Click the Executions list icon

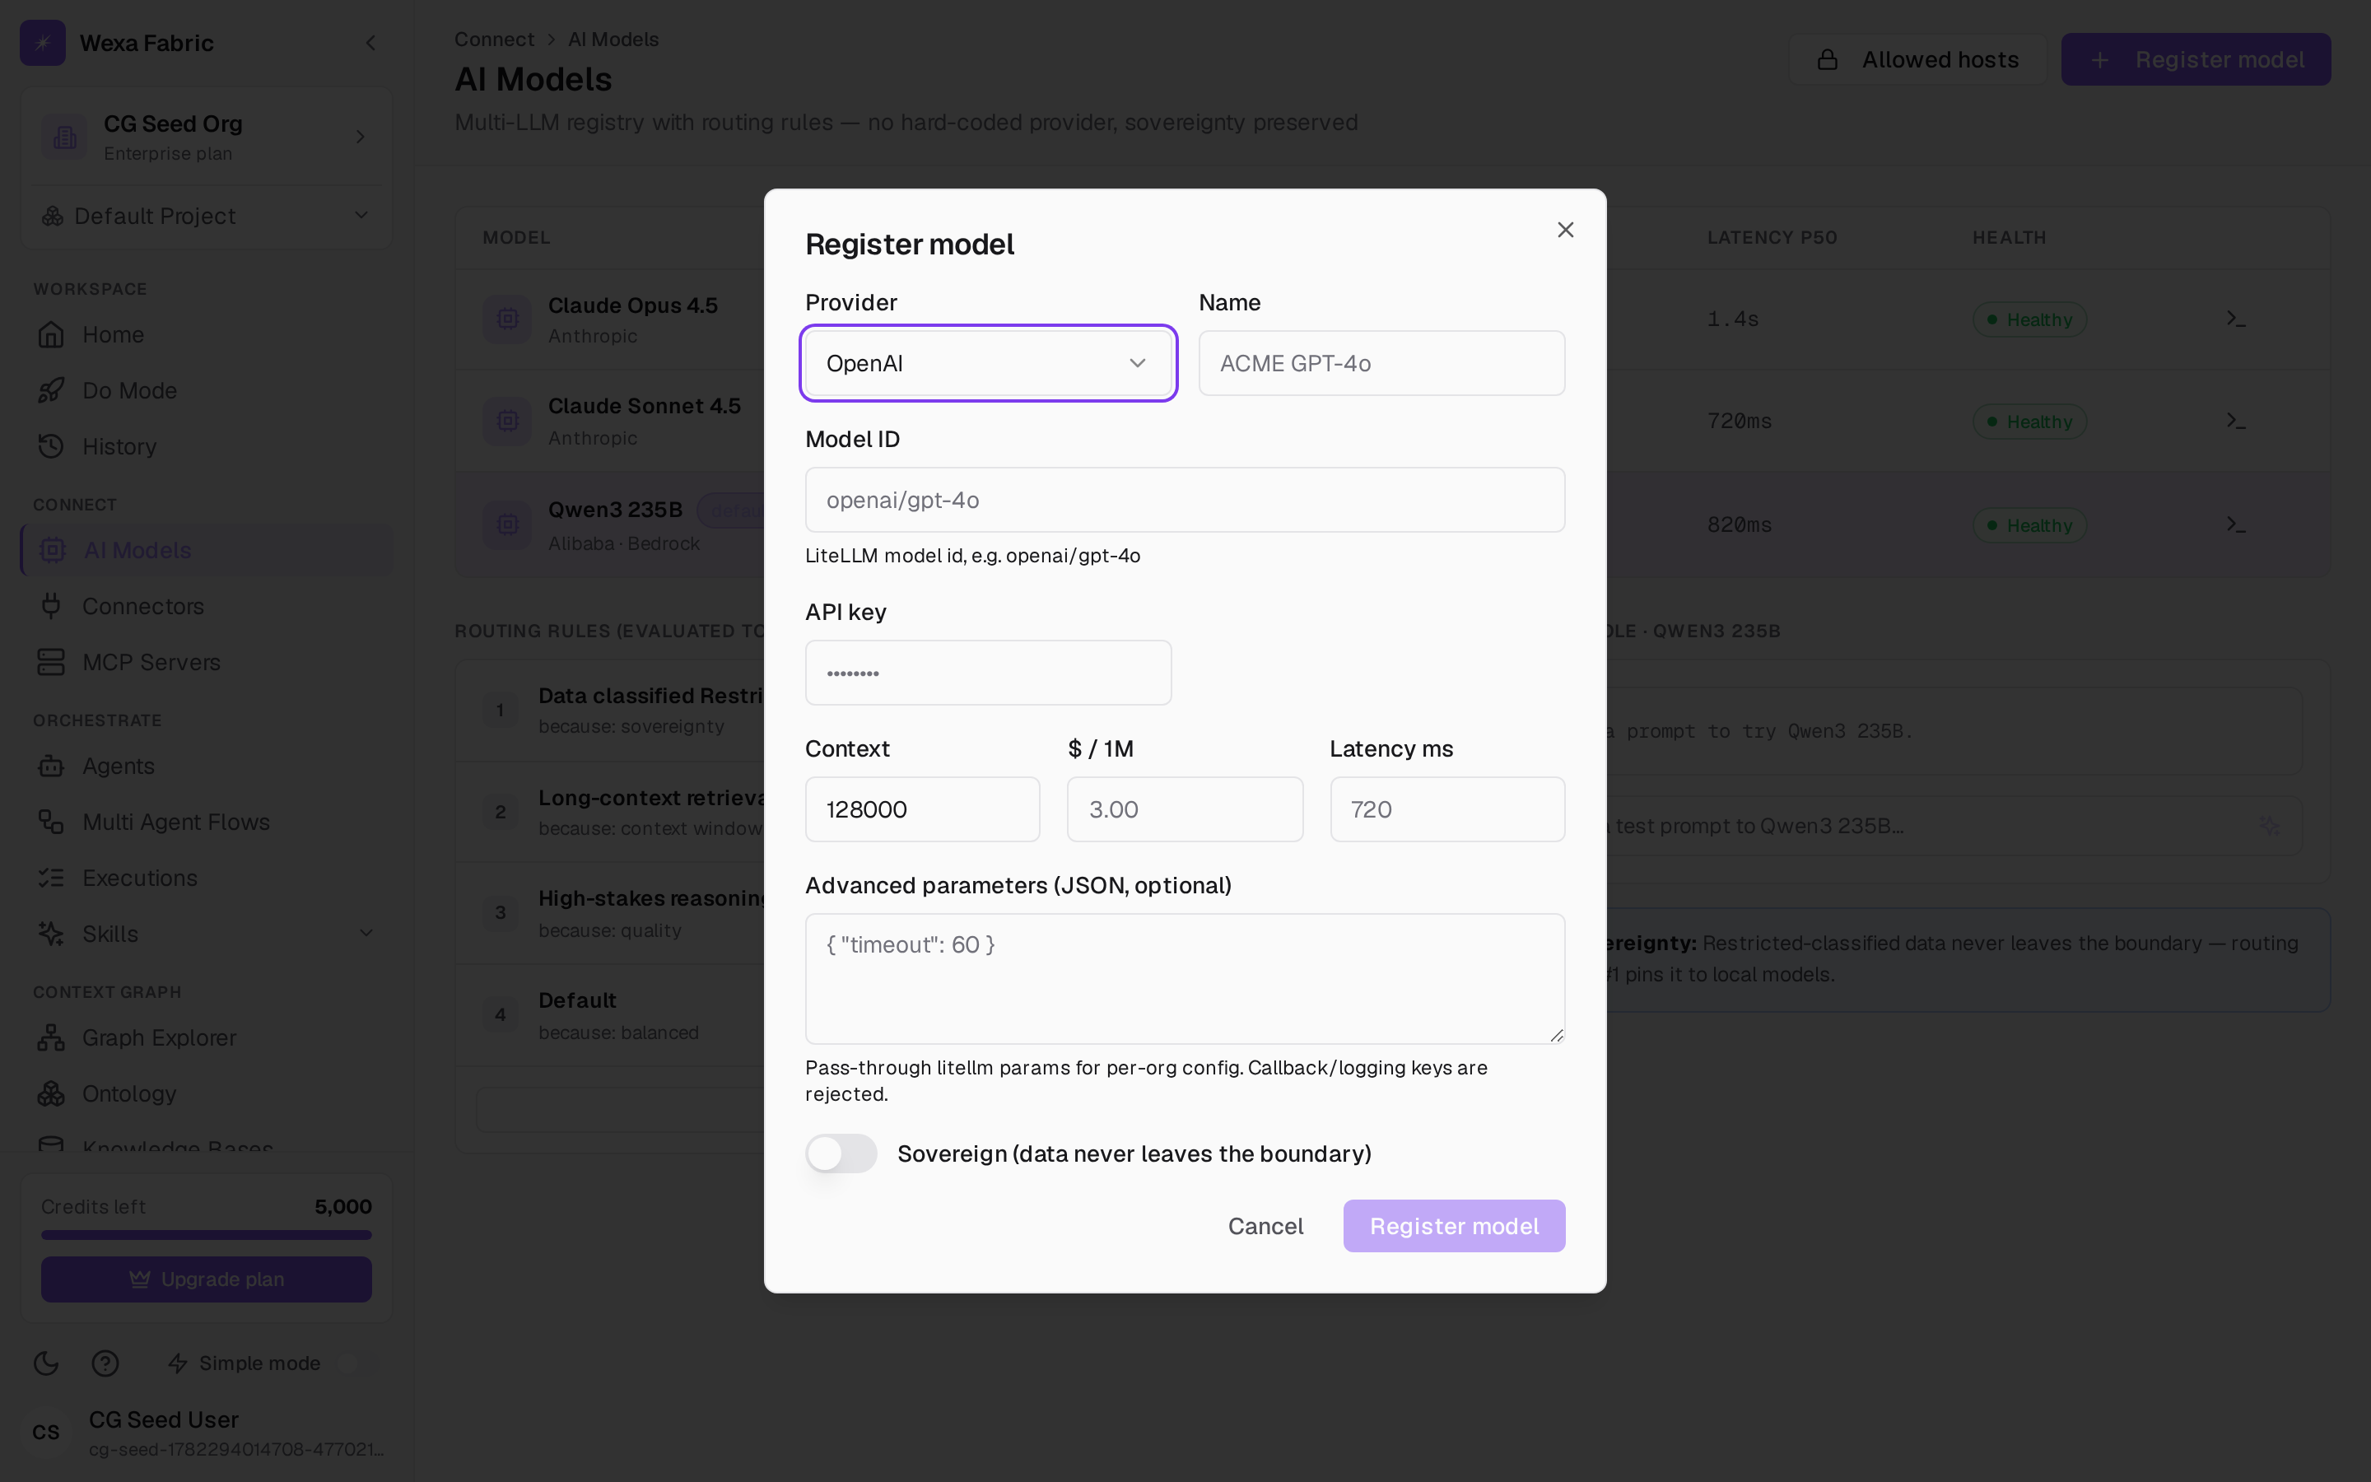51,877
